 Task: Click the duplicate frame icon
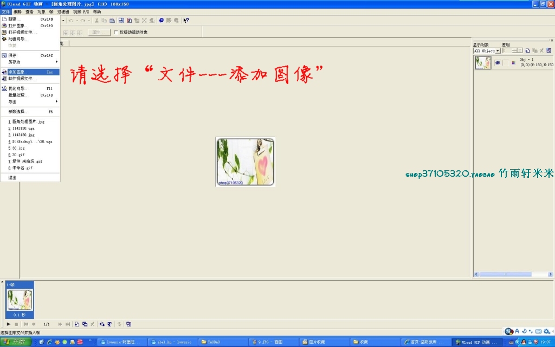85,324
